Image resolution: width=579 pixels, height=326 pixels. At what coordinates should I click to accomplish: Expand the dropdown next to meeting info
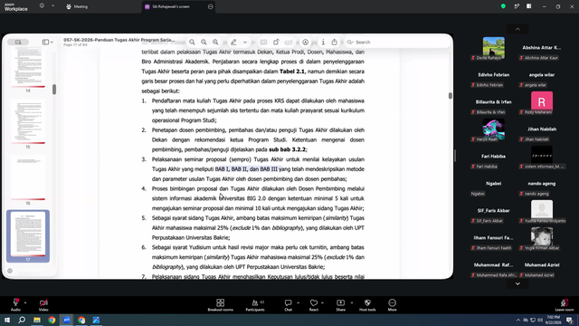pyautogui.click(x=52, y=6)
